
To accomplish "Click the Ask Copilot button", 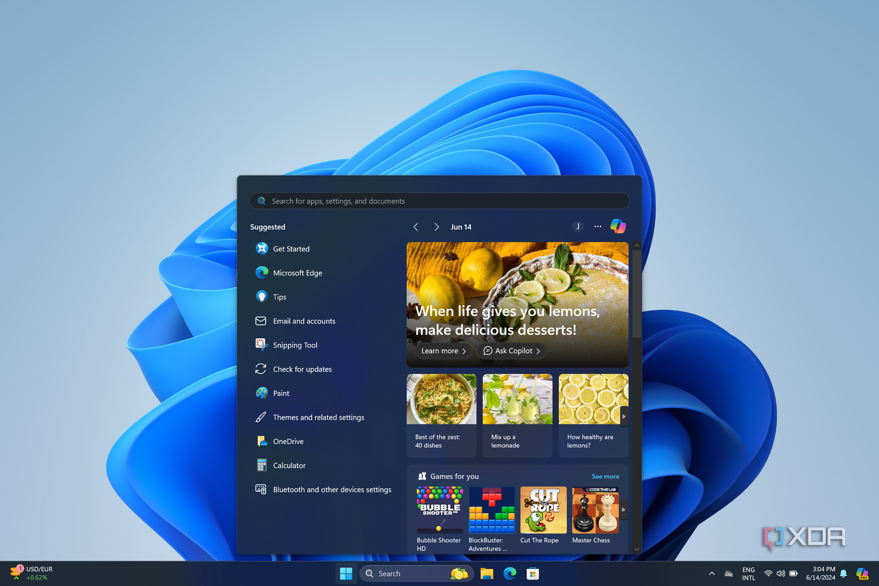I will (511, 351).
